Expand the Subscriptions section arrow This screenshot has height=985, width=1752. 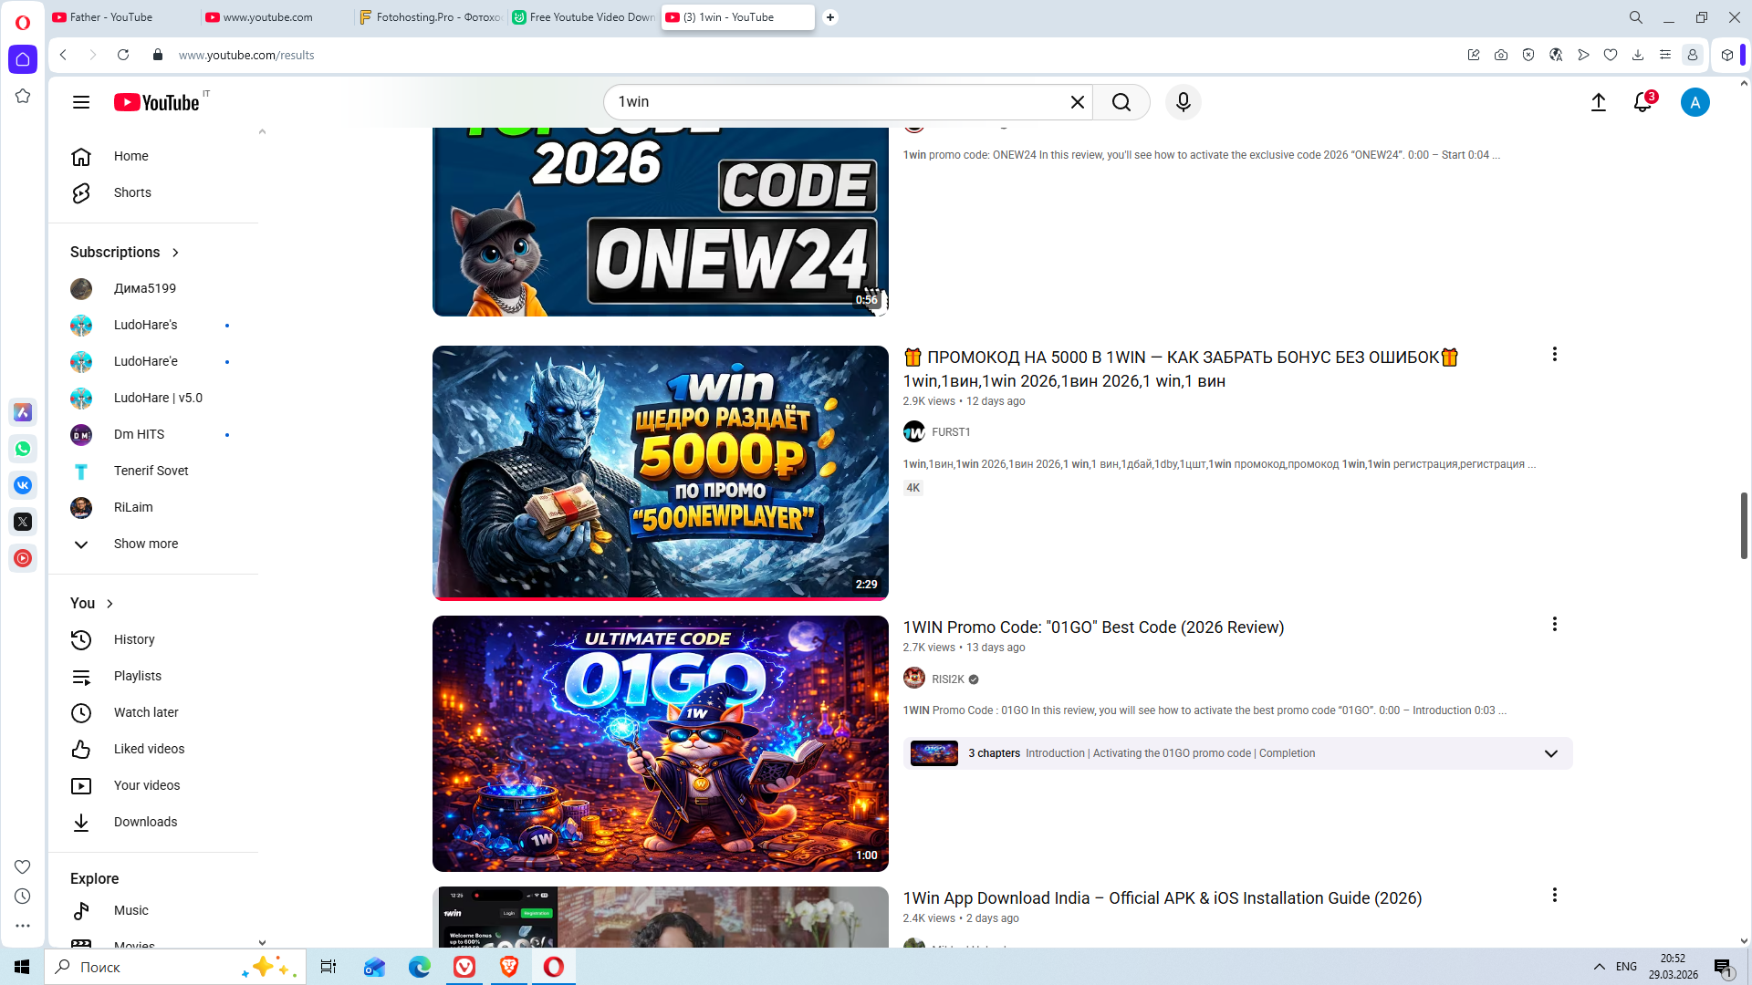175,253
